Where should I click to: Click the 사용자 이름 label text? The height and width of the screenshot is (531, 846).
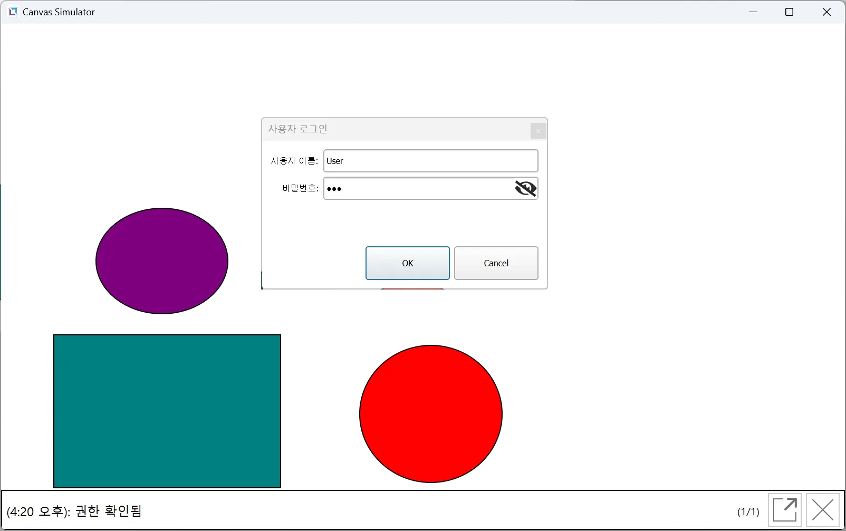pyautogui.click(x=294, y=161)
